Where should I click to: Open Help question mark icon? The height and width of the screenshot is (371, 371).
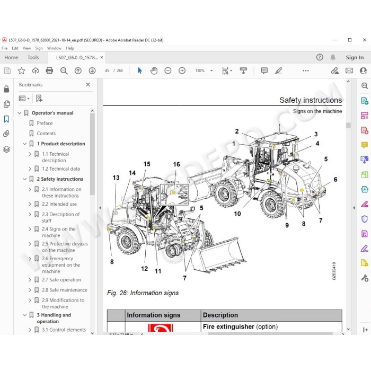coord(320,57)
